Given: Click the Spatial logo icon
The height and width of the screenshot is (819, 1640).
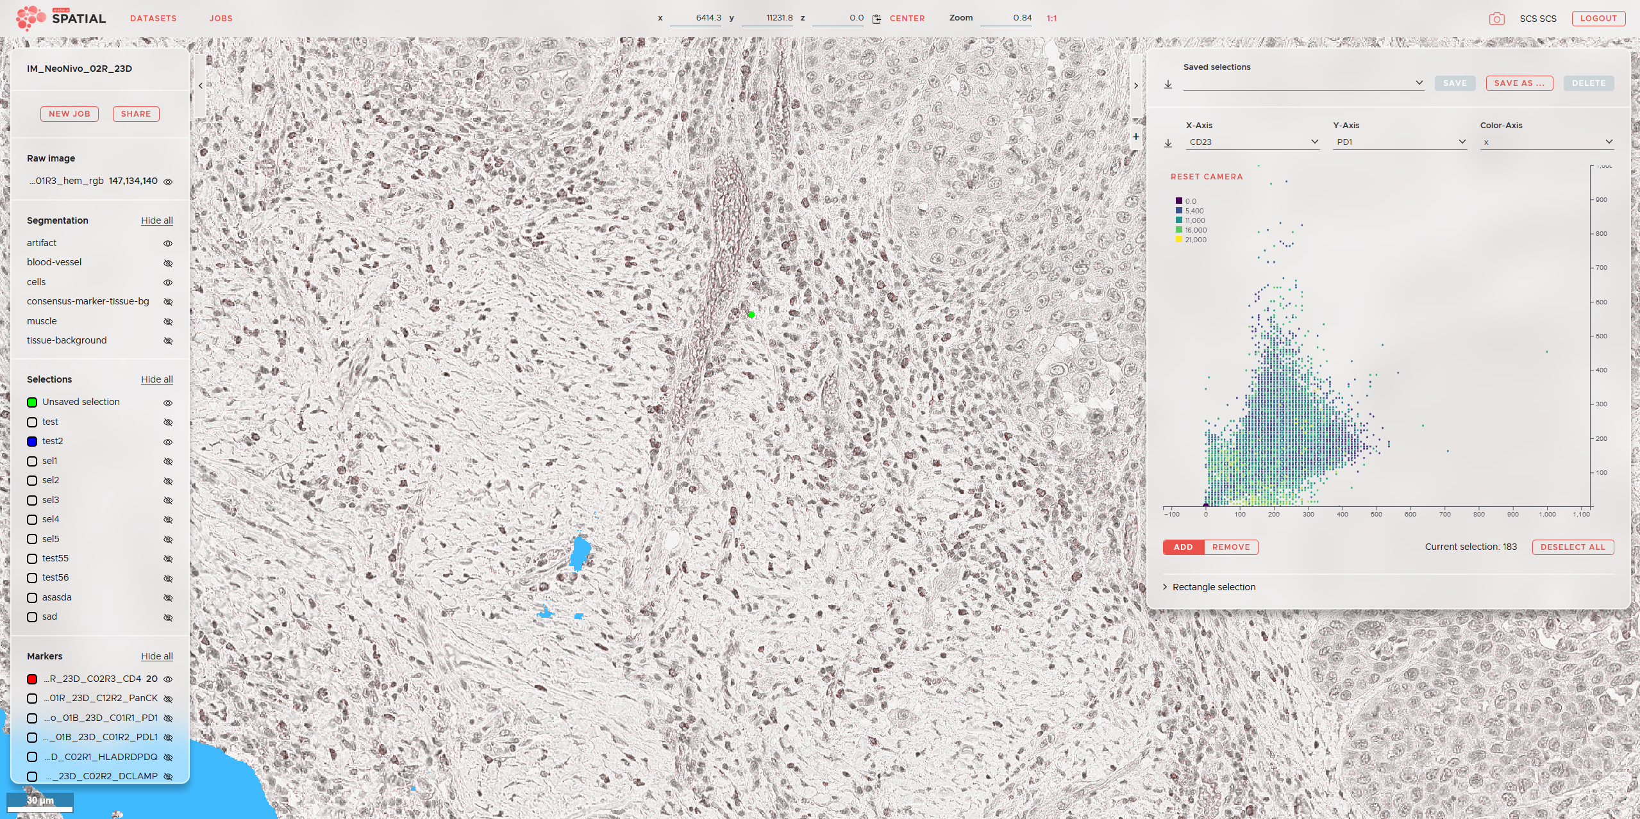Looking at the screenshot, I should (x=30, y=18).
